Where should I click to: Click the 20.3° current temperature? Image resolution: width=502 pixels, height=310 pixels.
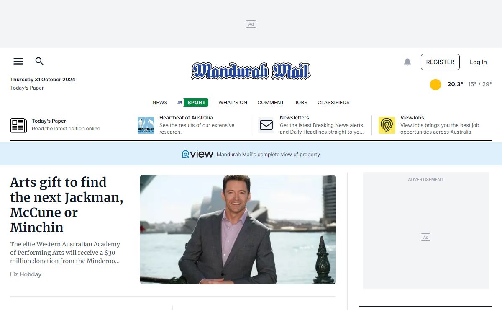(x=455, y=84)
